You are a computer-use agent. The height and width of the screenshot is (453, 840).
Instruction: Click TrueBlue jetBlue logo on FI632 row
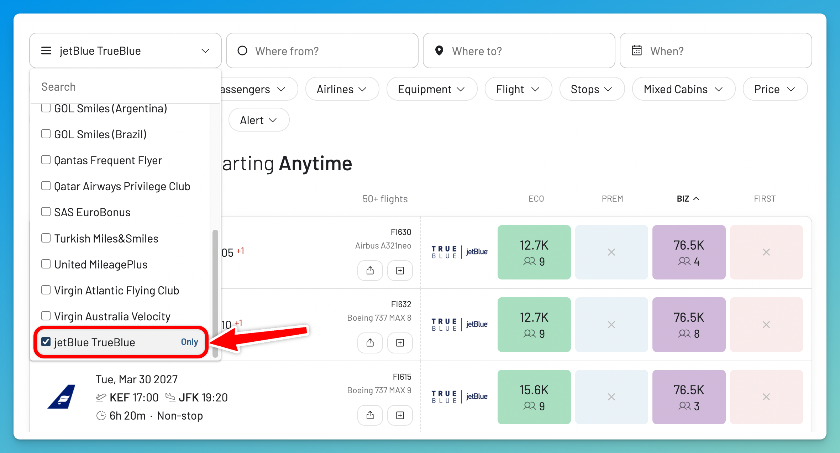460,325
